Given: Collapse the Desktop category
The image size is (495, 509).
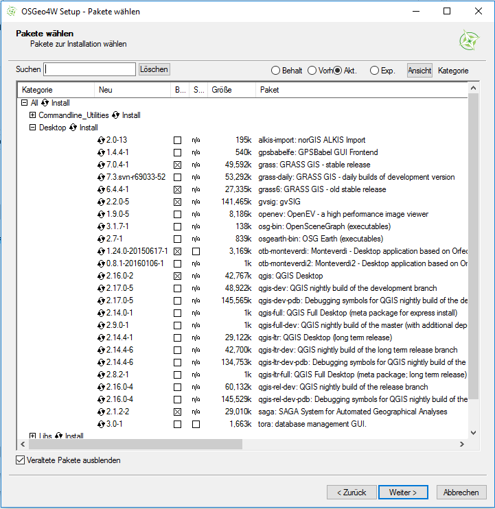Looking at the screenshot, I should coord(32,128).
